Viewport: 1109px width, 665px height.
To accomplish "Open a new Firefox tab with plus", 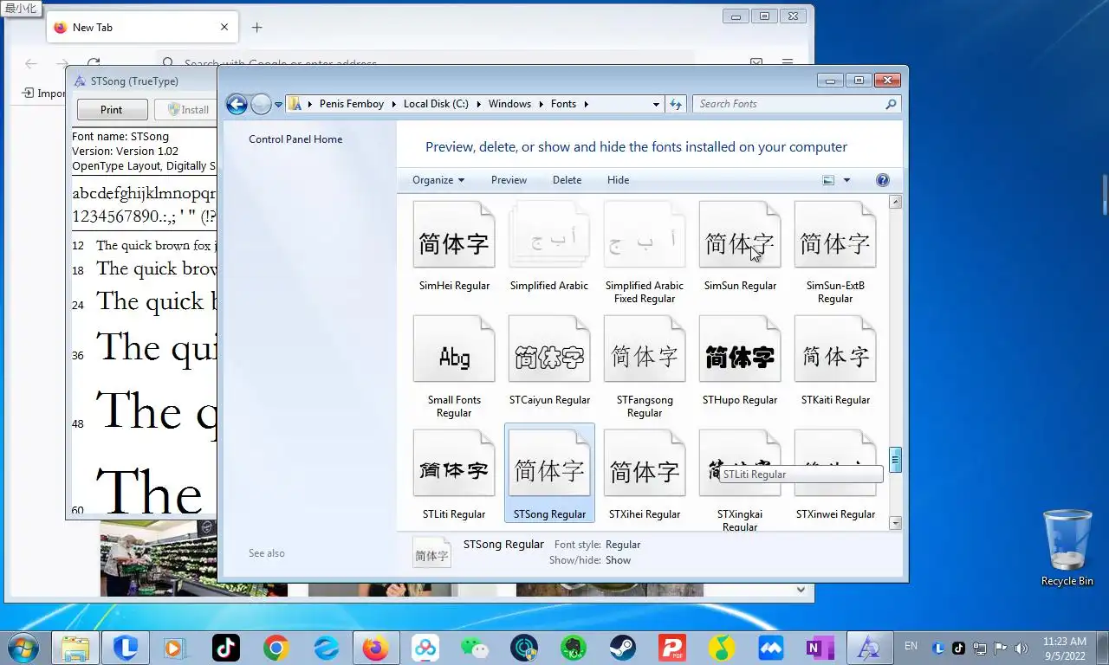I will pos(256,28).
